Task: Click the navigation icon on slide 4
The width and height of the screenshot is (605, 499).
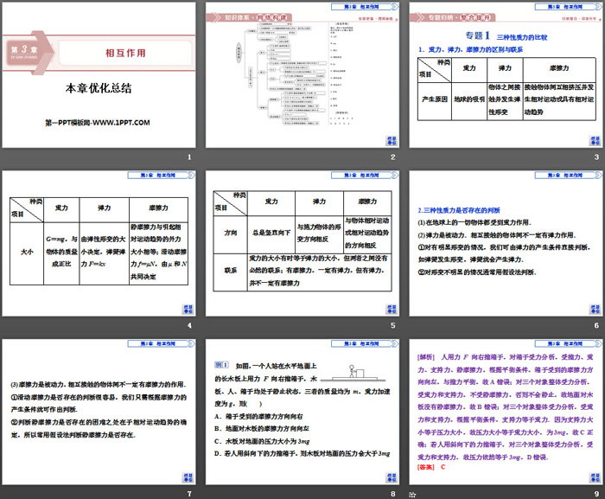Action: pyautogui.click(x=187, y=308)
